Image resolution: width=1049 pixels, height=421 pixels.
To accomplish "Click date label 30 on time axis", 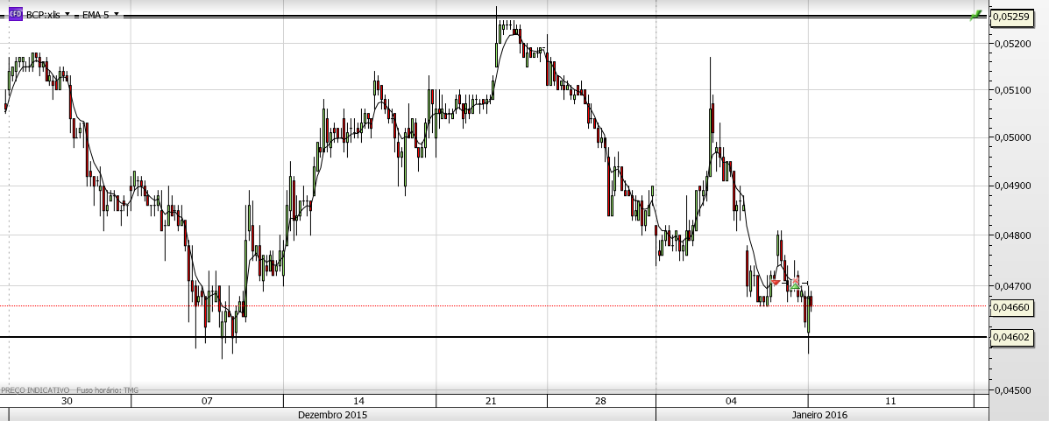I will pyautogui.click(x=67, y=401).
